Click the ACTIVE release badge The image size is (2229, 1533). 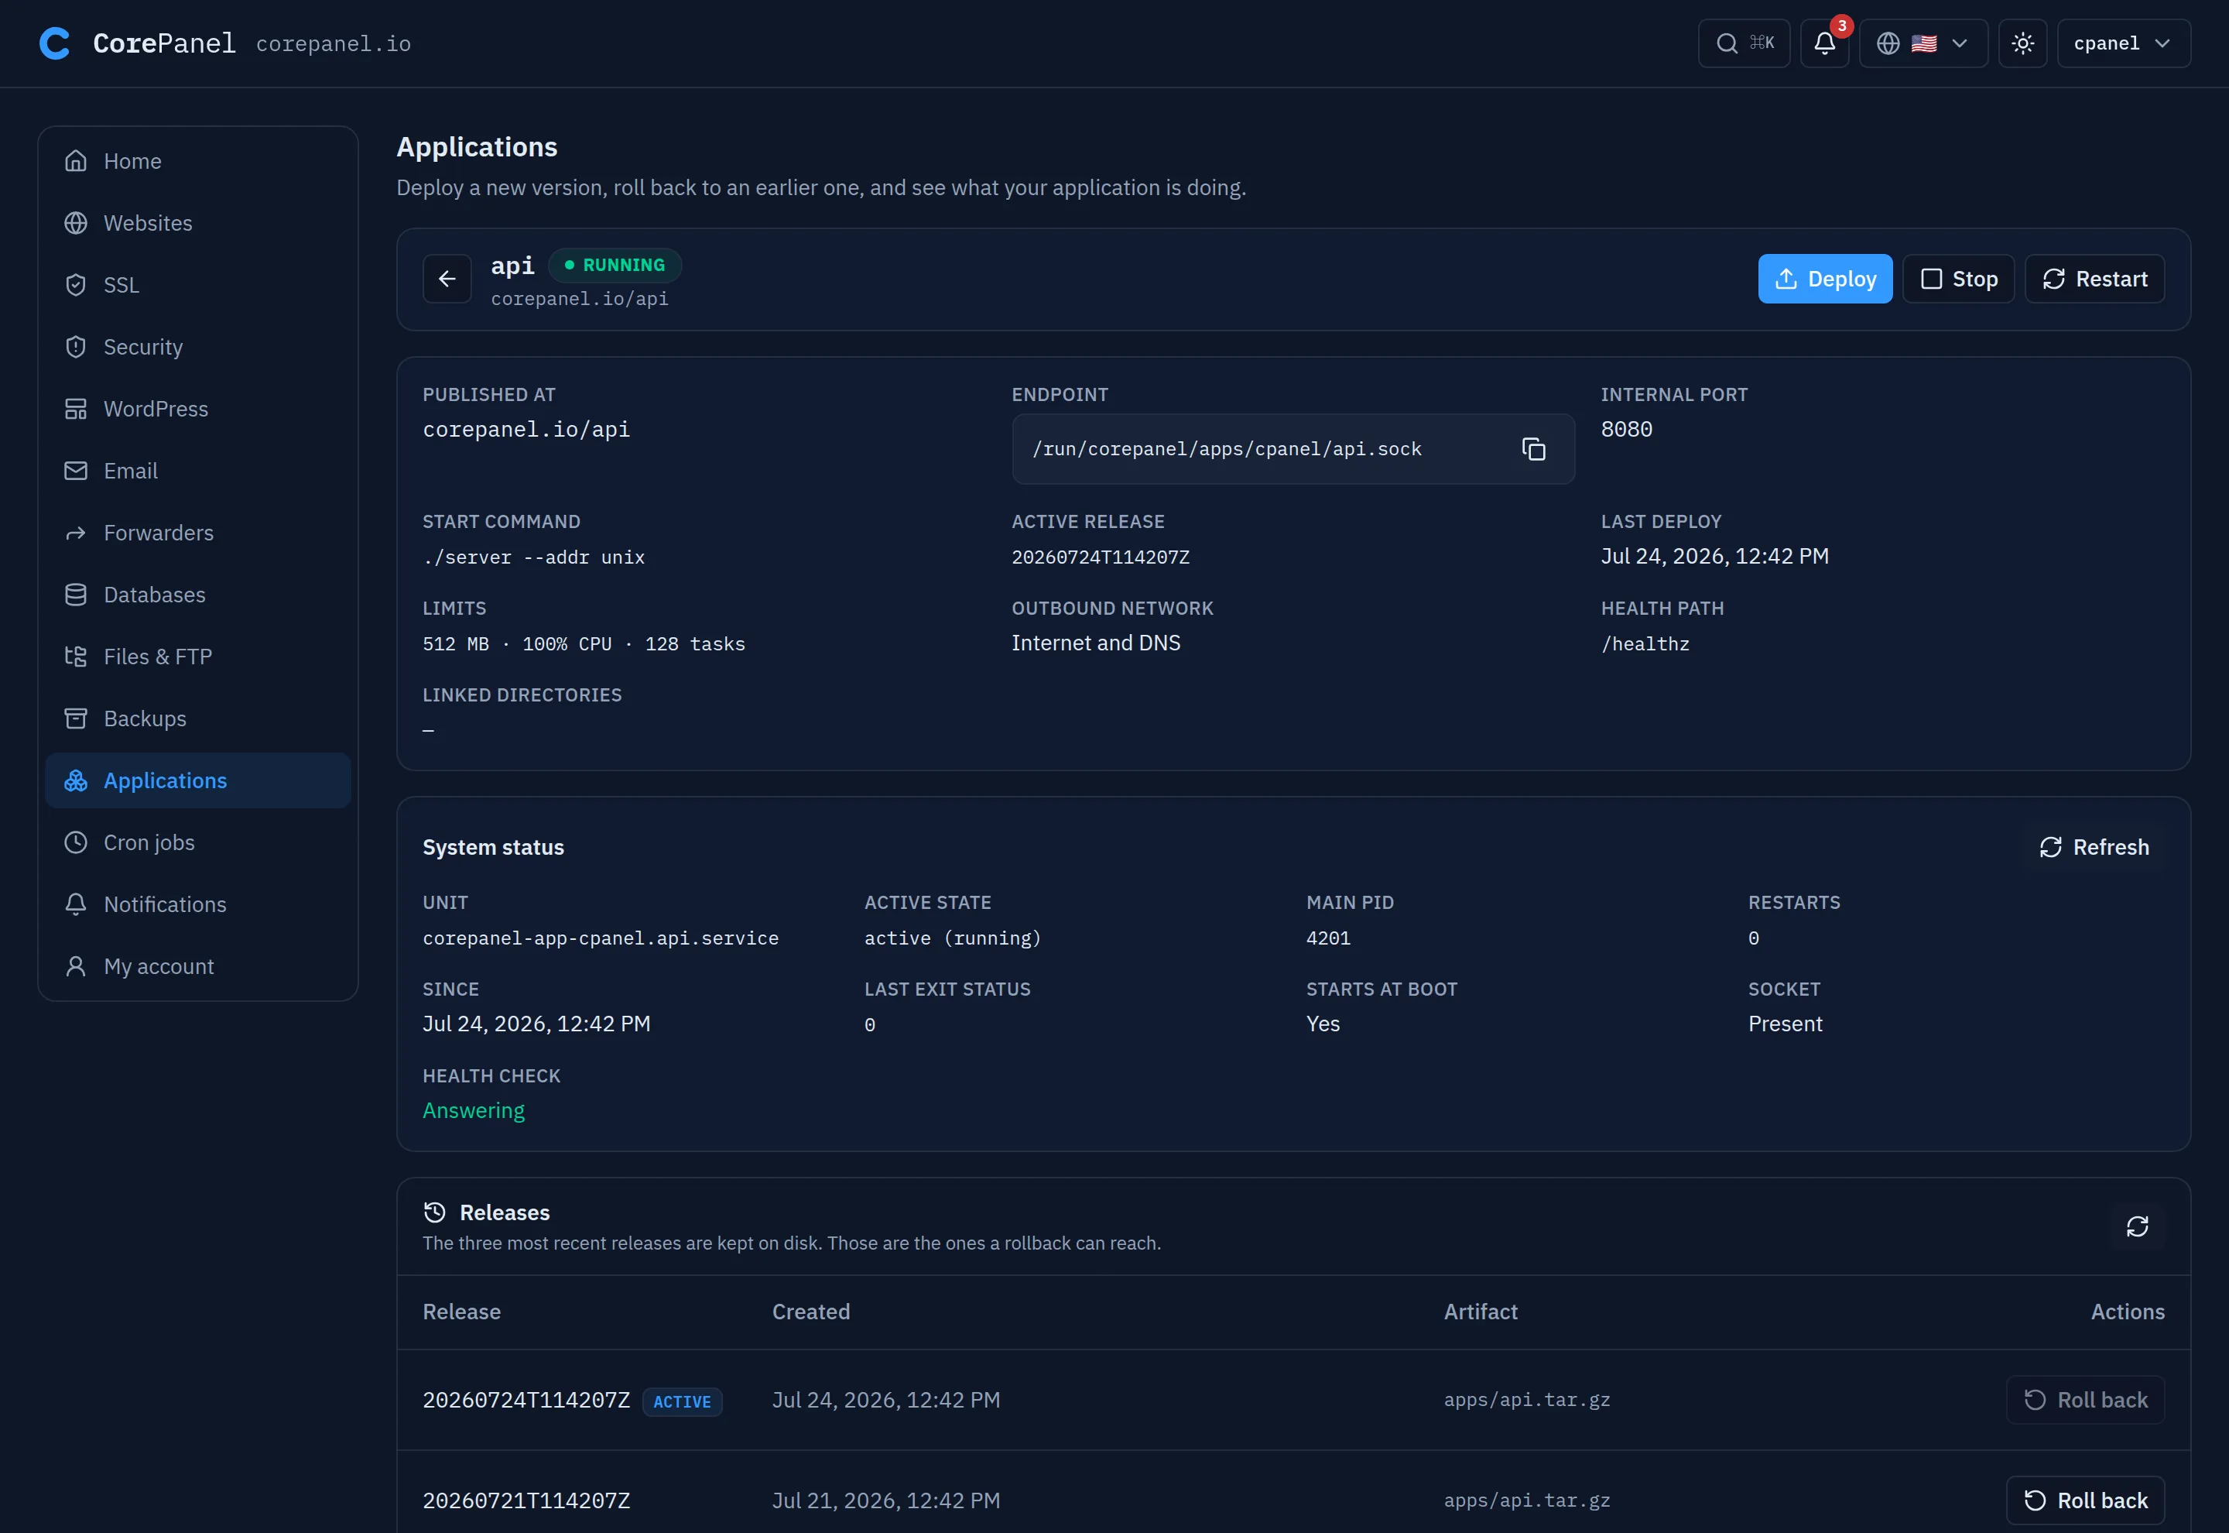[x=682, y=1401]
